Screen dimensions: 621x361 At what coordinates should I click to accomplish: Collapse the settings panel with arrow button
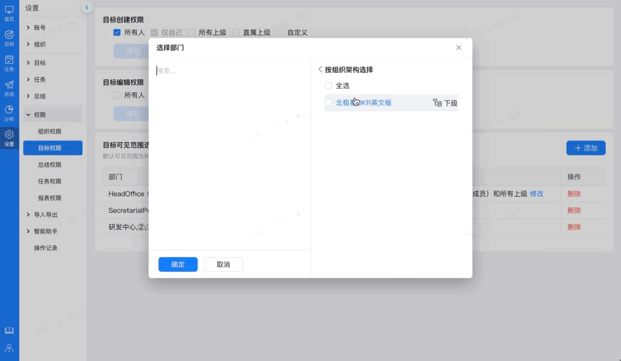86,7
